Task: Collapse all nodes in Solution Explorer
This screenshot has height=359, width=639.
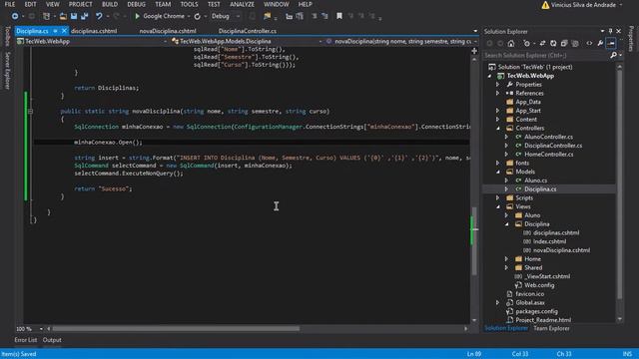Action: coord(564,43)
